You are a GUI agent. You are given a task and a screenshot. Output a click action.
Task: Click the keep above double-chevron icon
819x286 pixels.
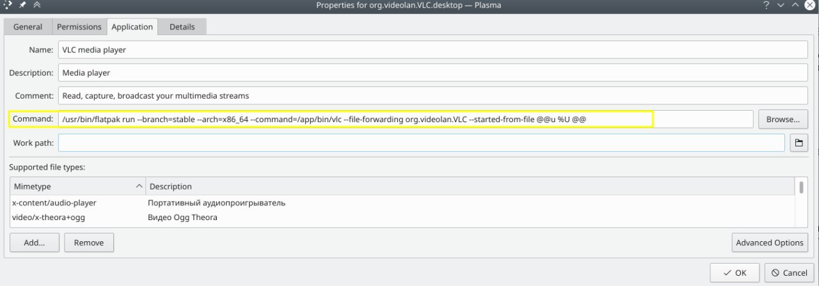pyautogui.click(x=36, y=5)
